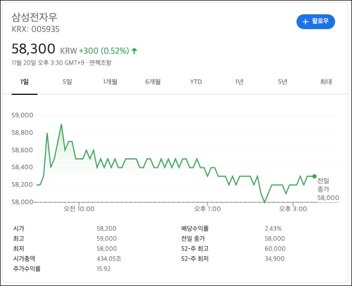The width and height of the screenshot is (352, 286).
Task: Click the blue 팔로우 follow button
Action: click(x=316, y=22)
